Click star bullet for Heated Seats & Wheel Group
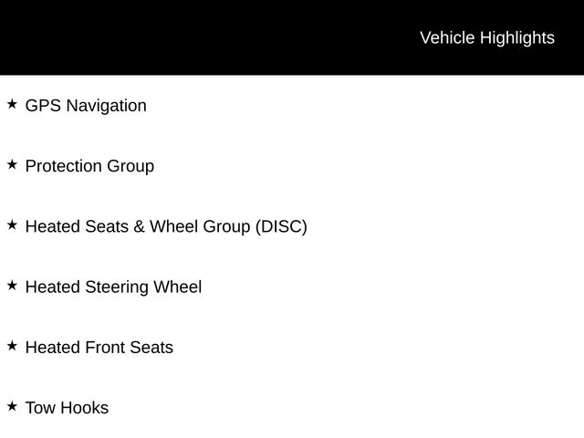584x438 pixels. click(12, 225)
